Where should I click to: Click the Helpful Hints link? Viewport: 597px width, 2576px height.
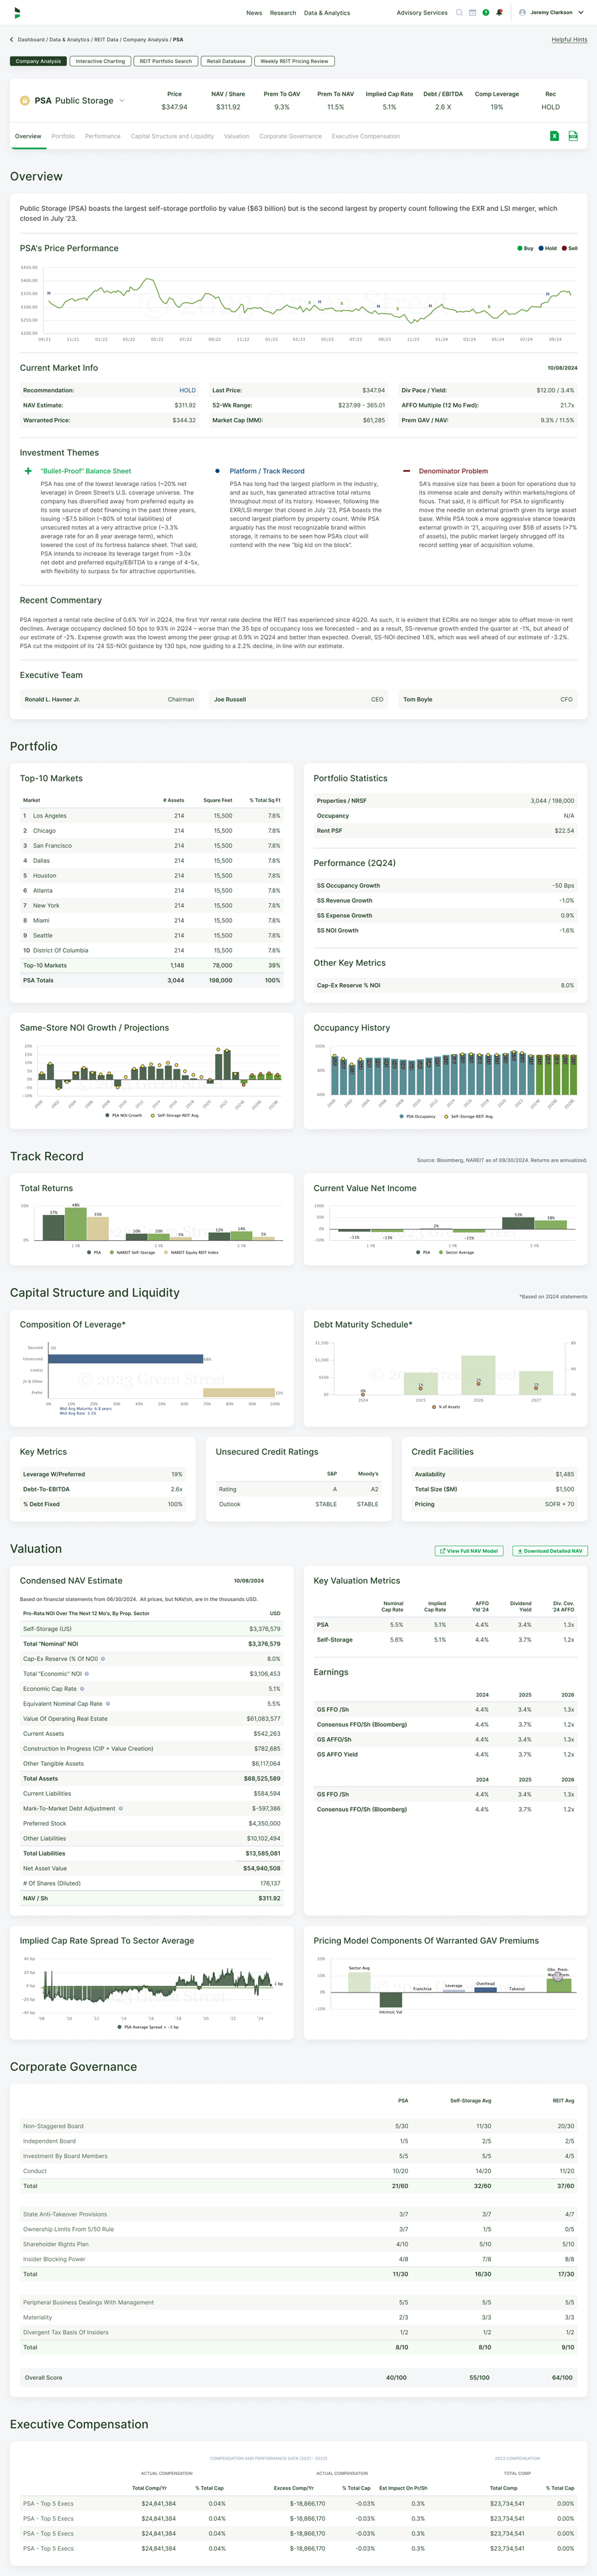(x=569, y=40)
